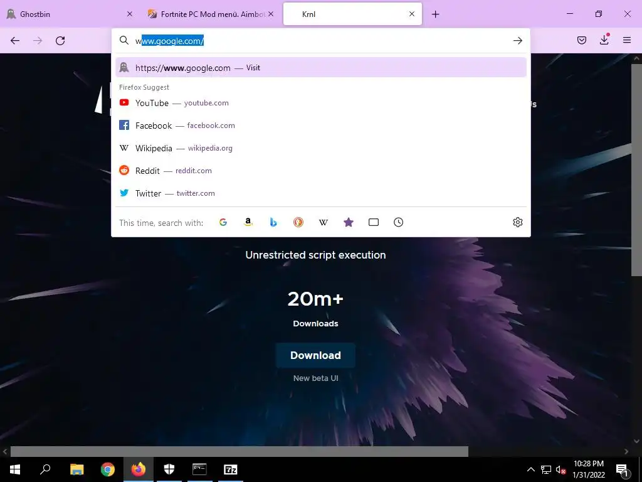Go forward with the forward arrow
Image resolution: width=642 pixels, height=482 pixels.
point(38,41)
